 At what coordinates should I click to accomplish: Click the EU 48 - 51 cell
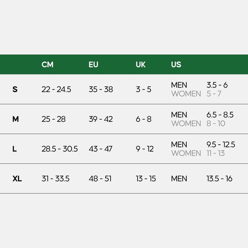point(100,179)
